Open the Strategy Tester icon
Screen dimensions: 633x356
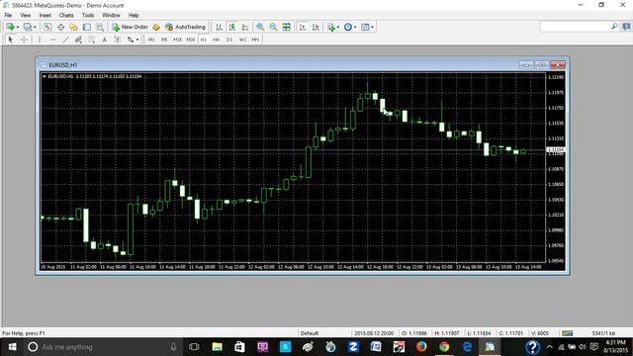tap(100, 27)
